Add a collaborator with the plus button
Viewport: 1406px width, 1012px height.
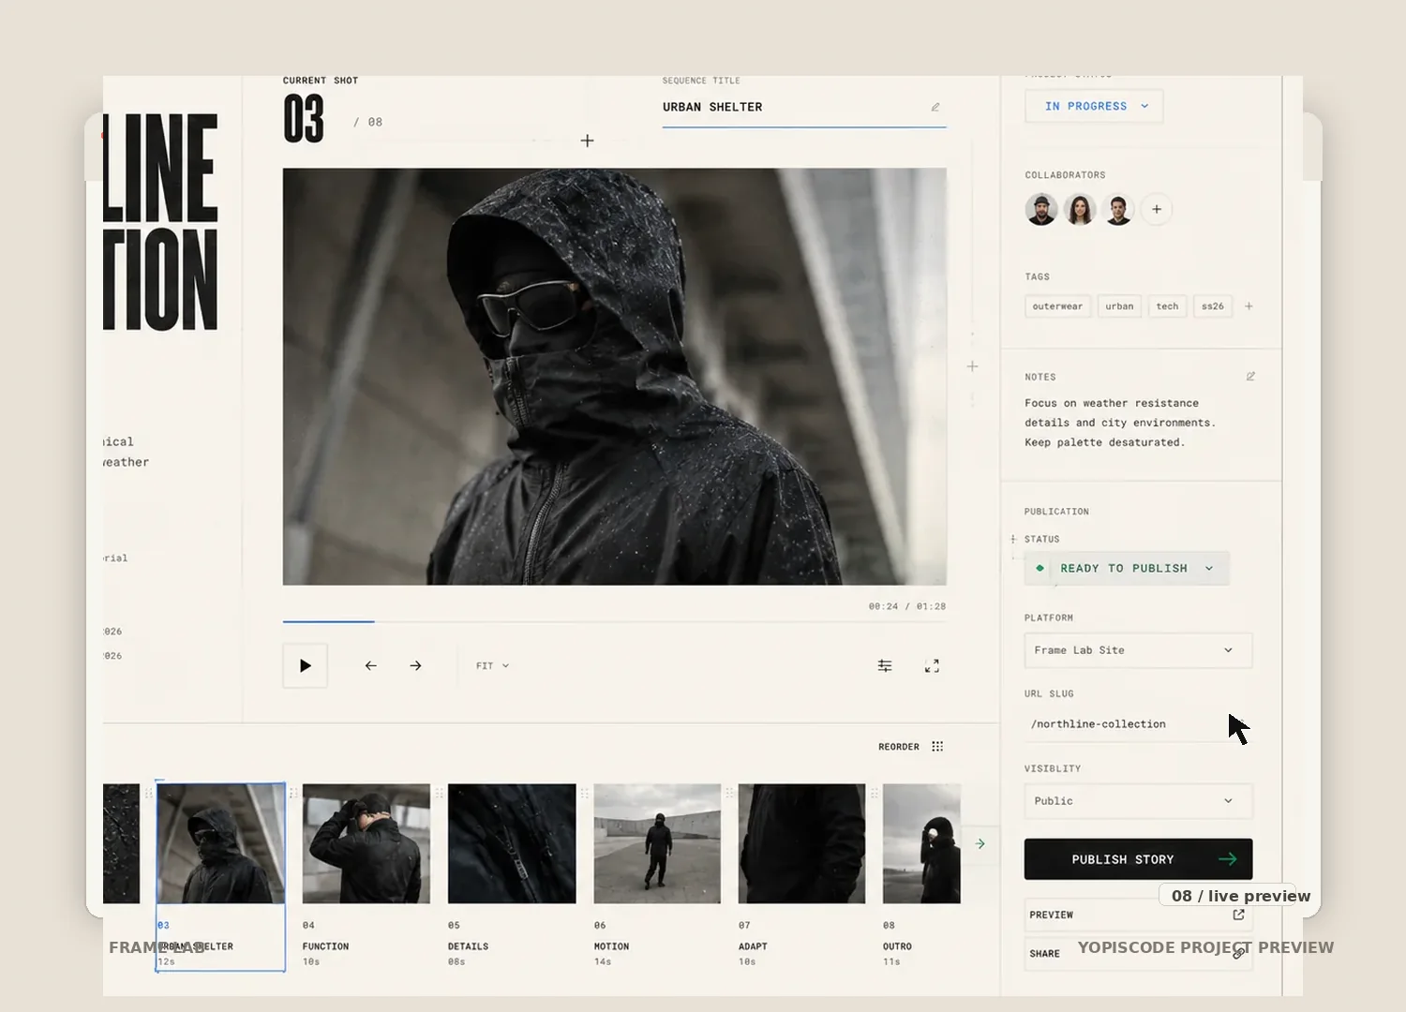point(1157,209)
